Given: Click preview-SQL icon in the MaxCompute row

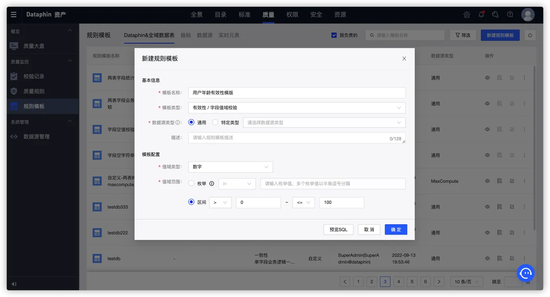Looking at the screenshot, I should tap(499, 181).
